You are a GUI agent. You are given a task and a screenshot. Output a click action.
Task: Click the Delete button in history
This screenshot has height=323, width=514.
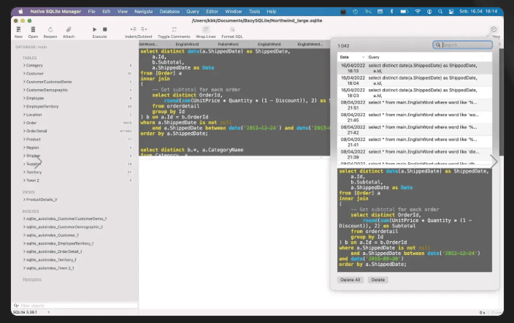coord(378,280)
